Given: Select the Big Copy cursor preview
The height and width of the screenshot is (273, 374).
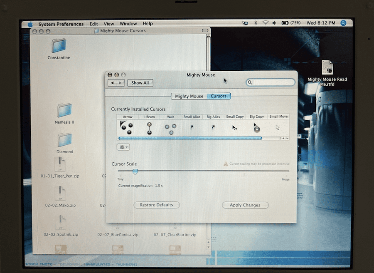Looking at the screenshot, I should (256, 128).
